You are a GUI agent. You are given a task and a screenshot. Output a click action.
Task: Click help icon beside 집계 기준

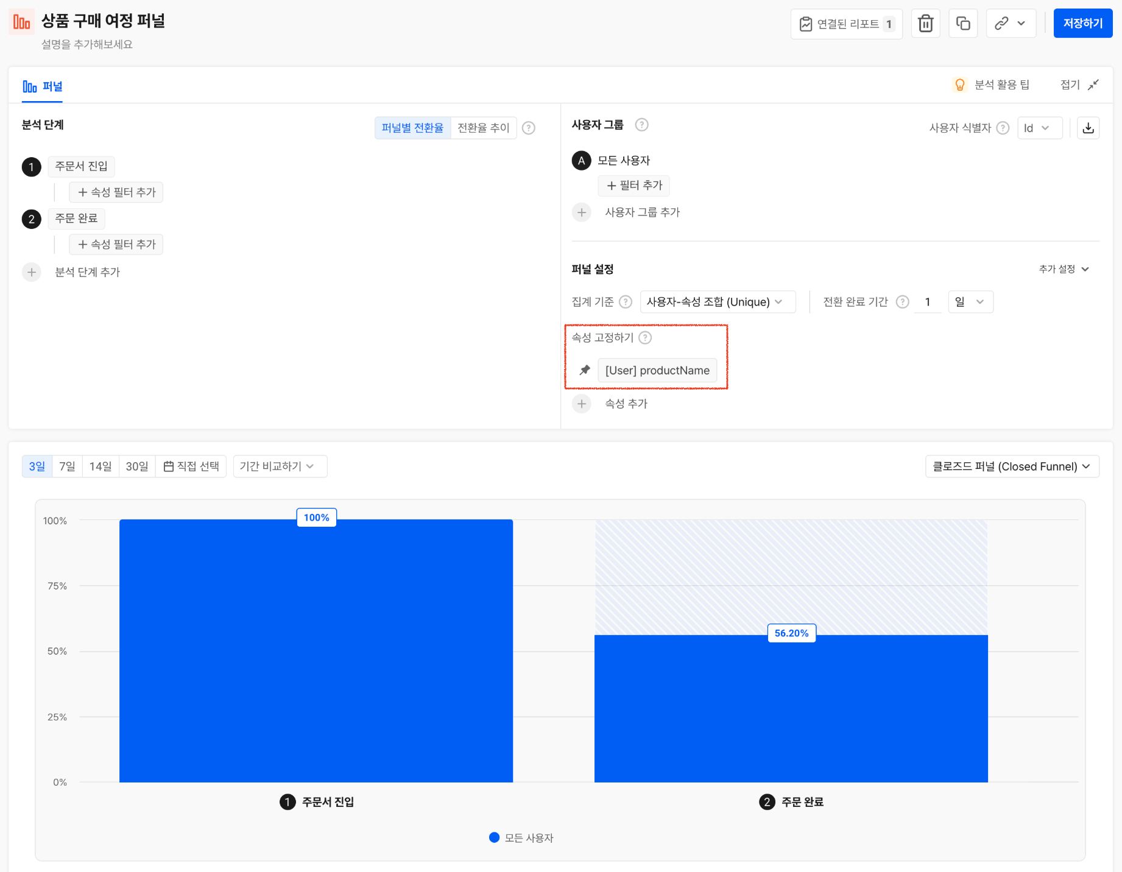coord(626,302)
